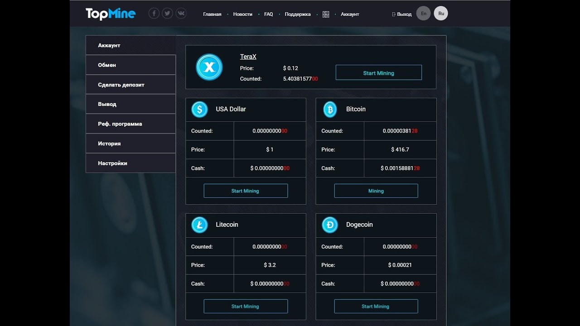Start Mining for USA Dollar

tap(246, 191)
